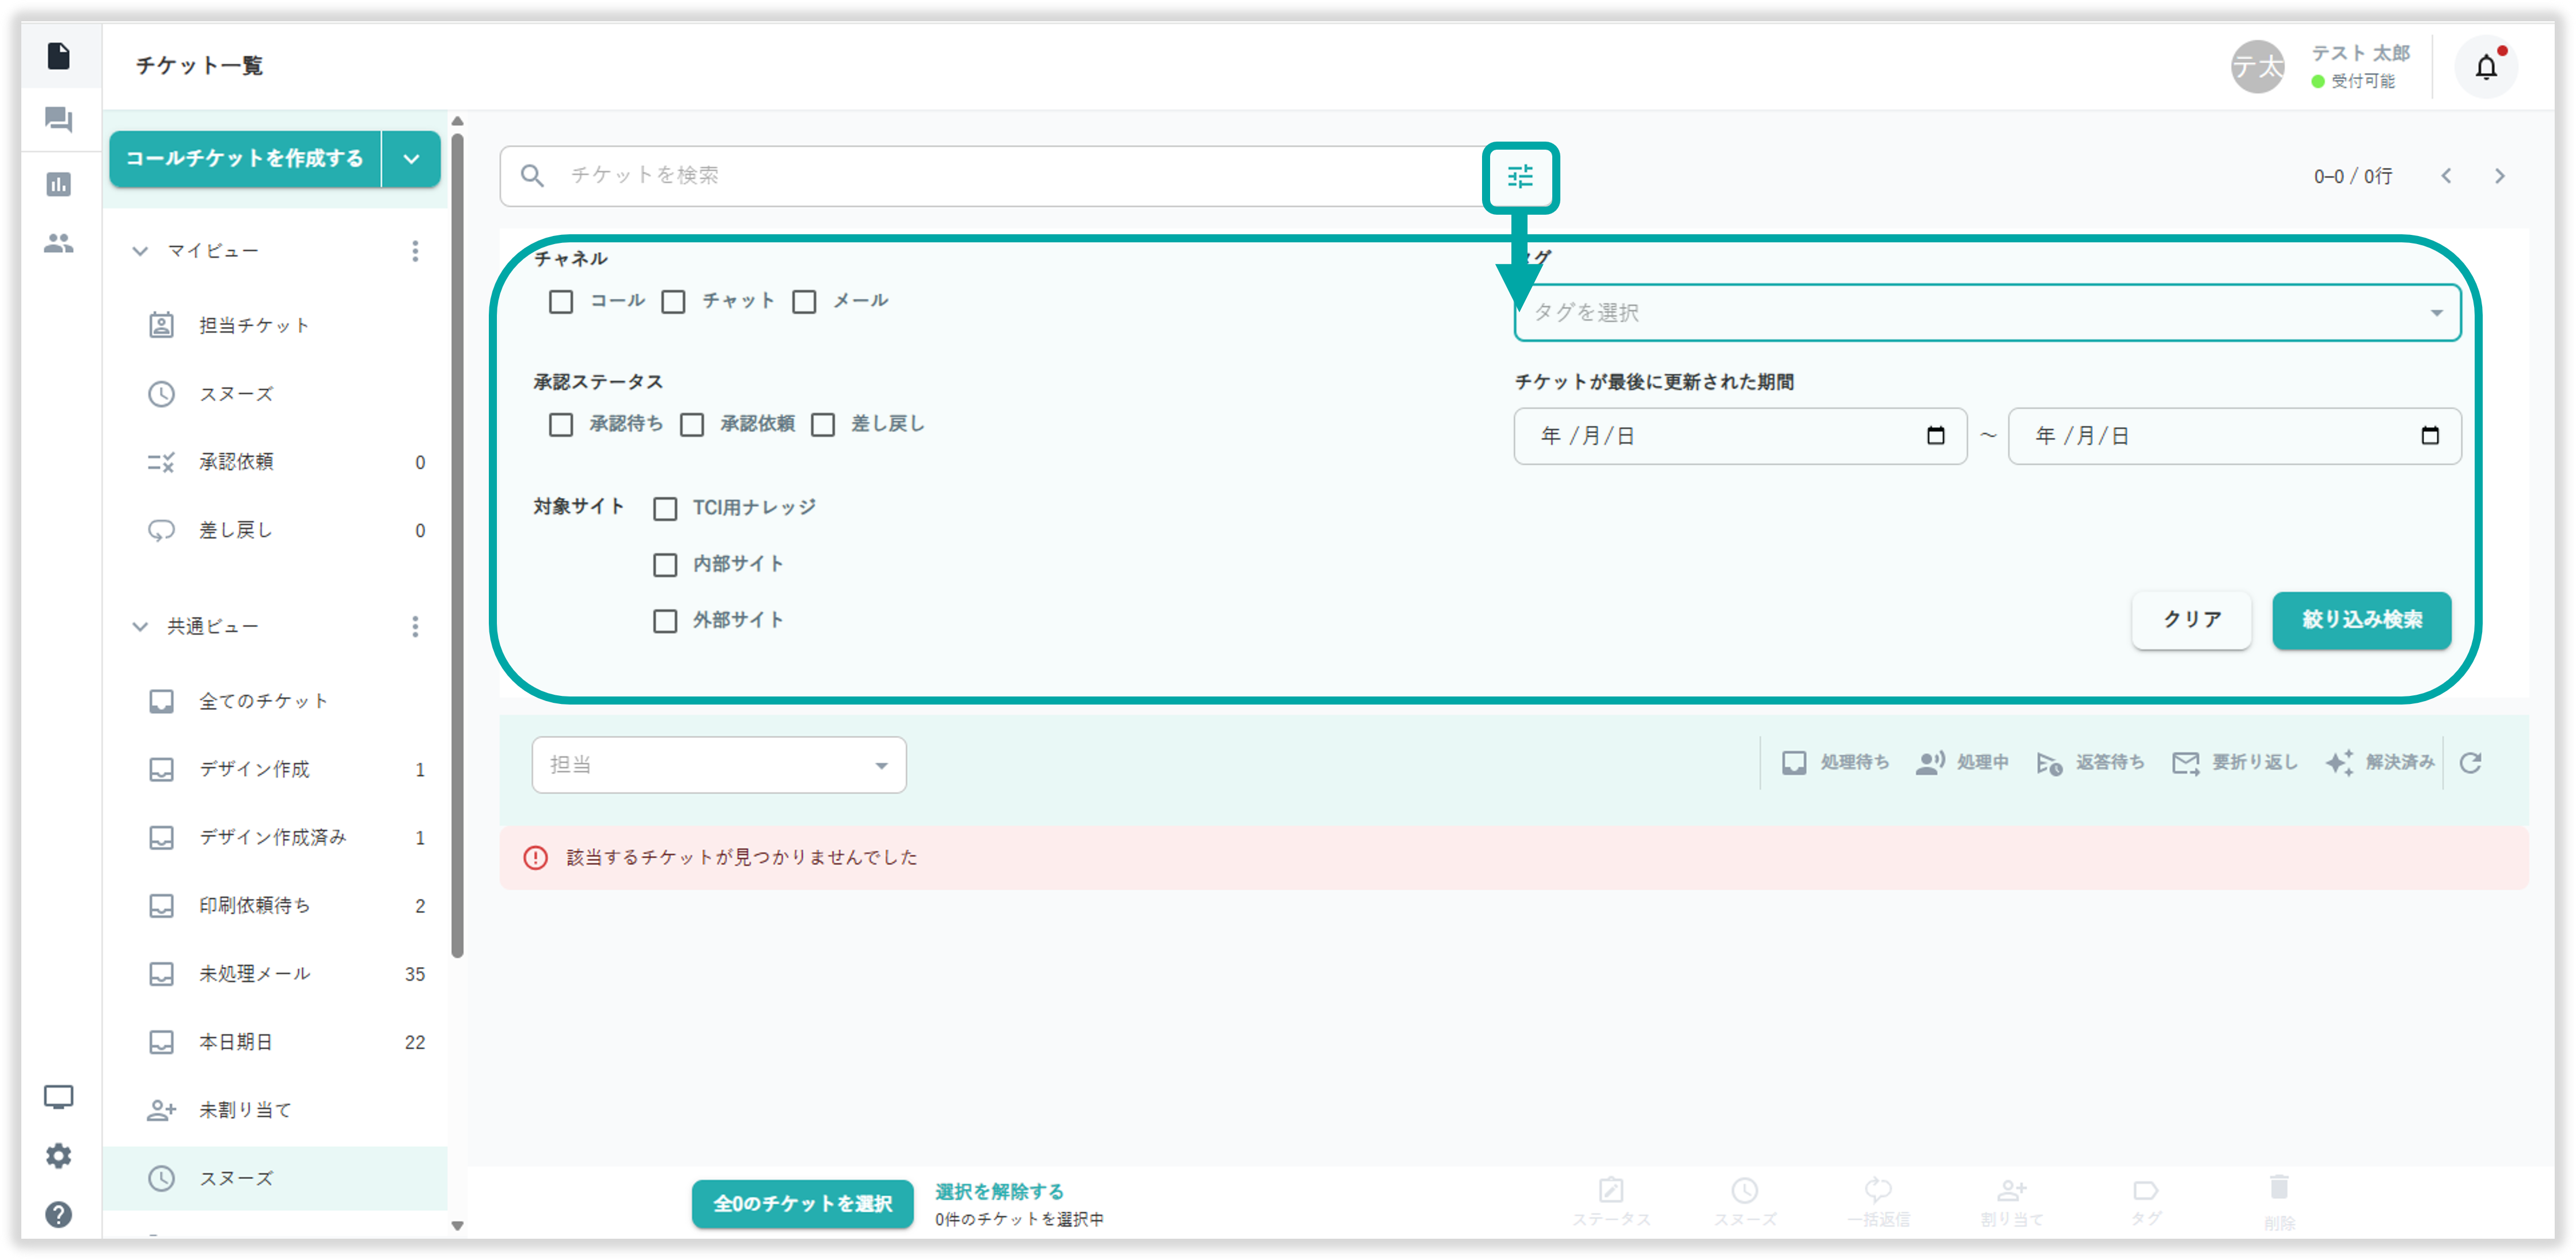Open the 担当 assignee dropdown
The height and width of the screenshot is (1260, 2576).
point(718,765)
